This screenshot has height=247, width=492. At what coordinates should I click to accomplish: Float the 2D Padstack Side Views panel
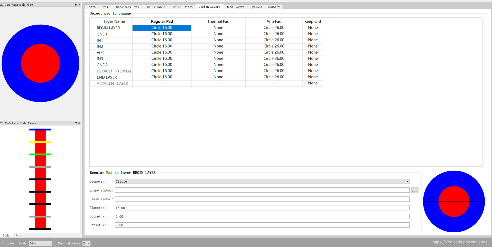76,123
